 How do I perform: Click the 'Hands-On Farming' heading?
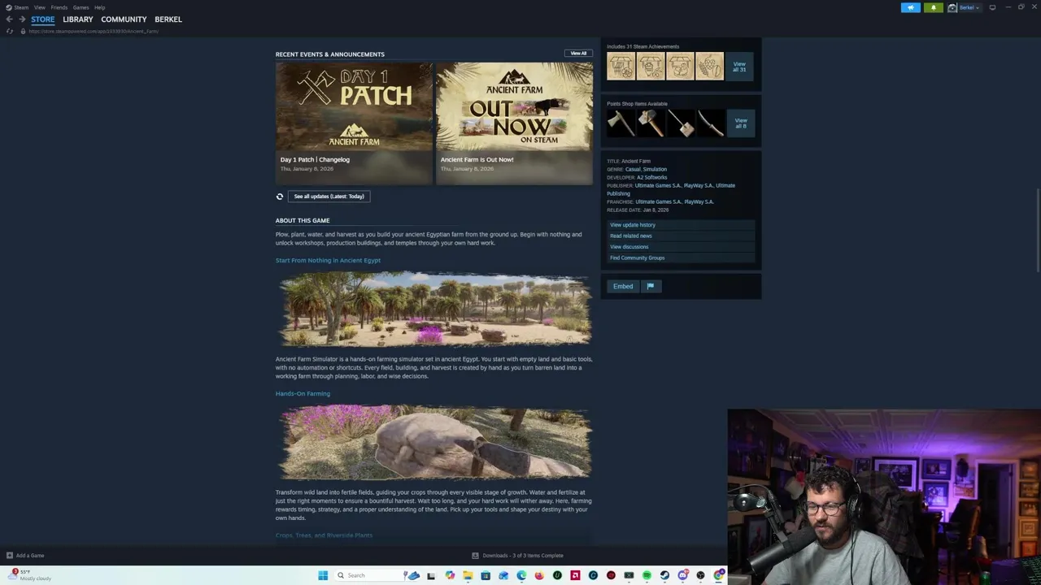303,393
